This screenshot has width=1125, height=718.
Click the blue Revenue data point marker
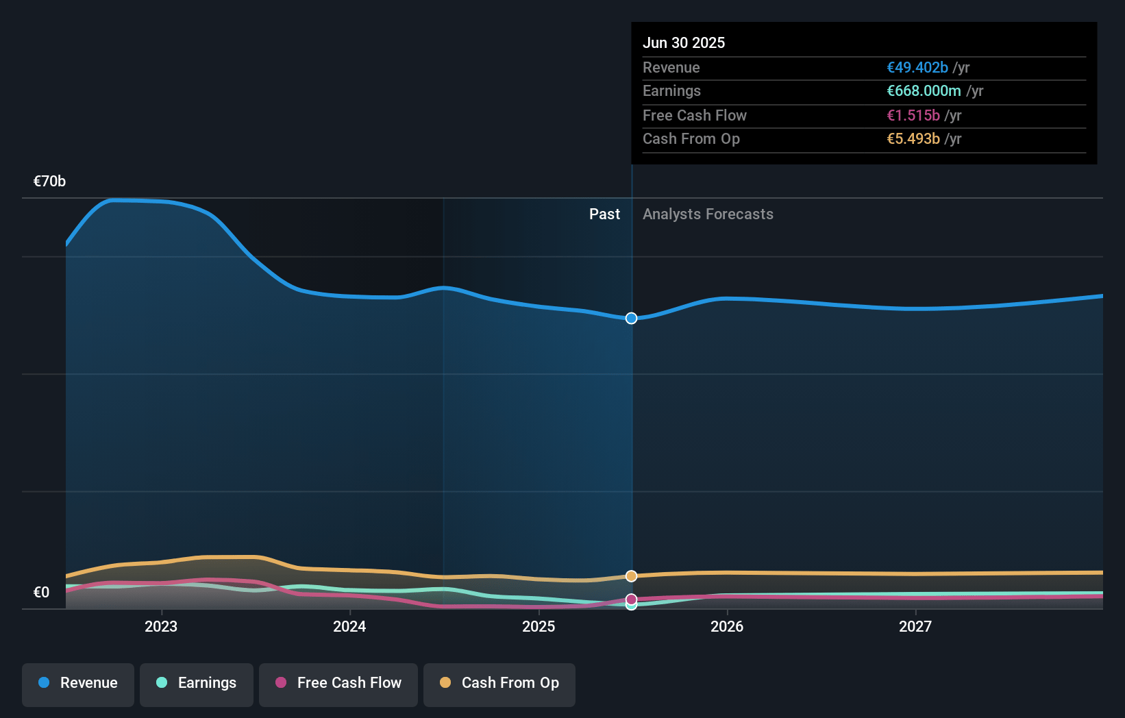click(631, 318)
